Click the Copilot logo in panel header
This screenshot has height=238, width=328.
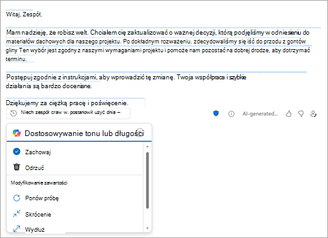16,133
